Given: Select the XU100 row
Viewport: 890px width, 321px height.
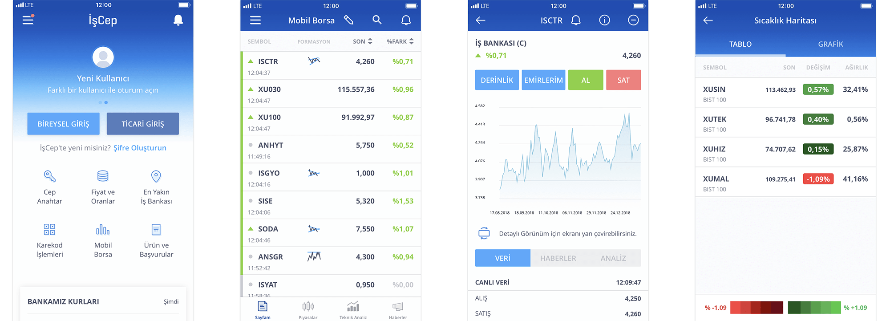Looking at the screenshot, I should click(x=332, y=122).
